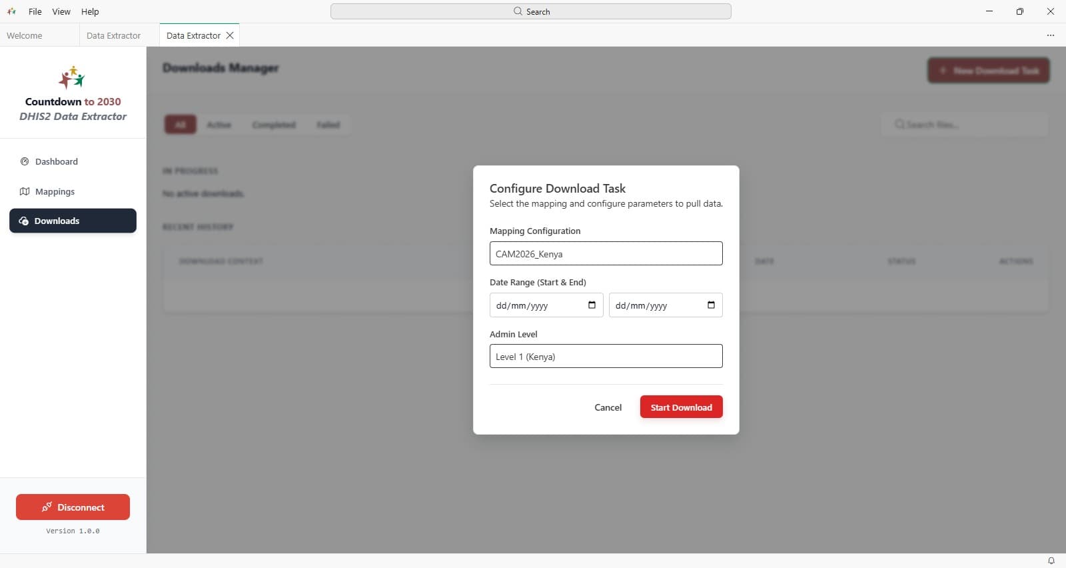The width and height of the screenshot is (1066, 568).
Task: Click the plug icon on Disconnect
Action: point(47,507)
